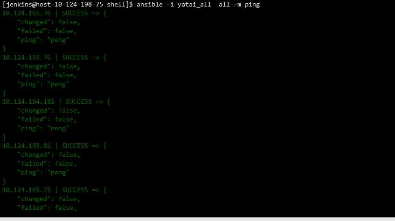
Task: Click SUCCESS beside 10.124.194.185
Action: (x=79, y=102)
